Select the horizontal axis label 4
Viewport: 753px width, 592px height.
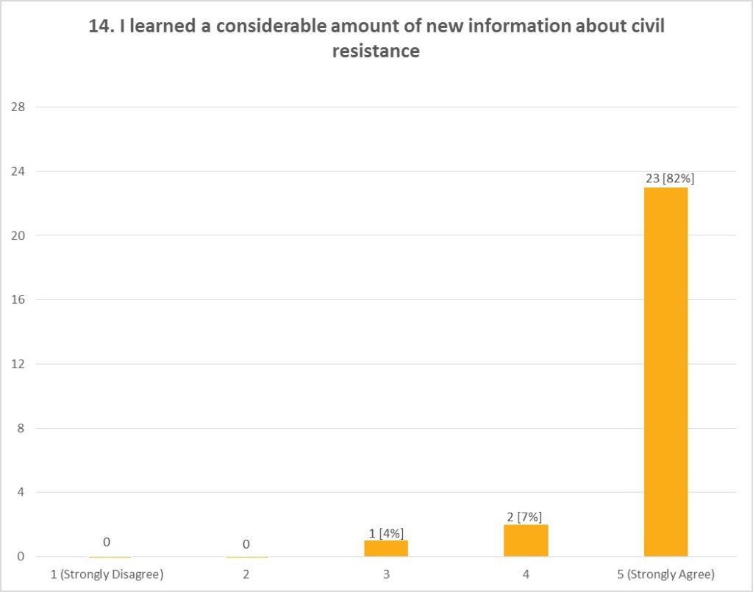[526, 574]
